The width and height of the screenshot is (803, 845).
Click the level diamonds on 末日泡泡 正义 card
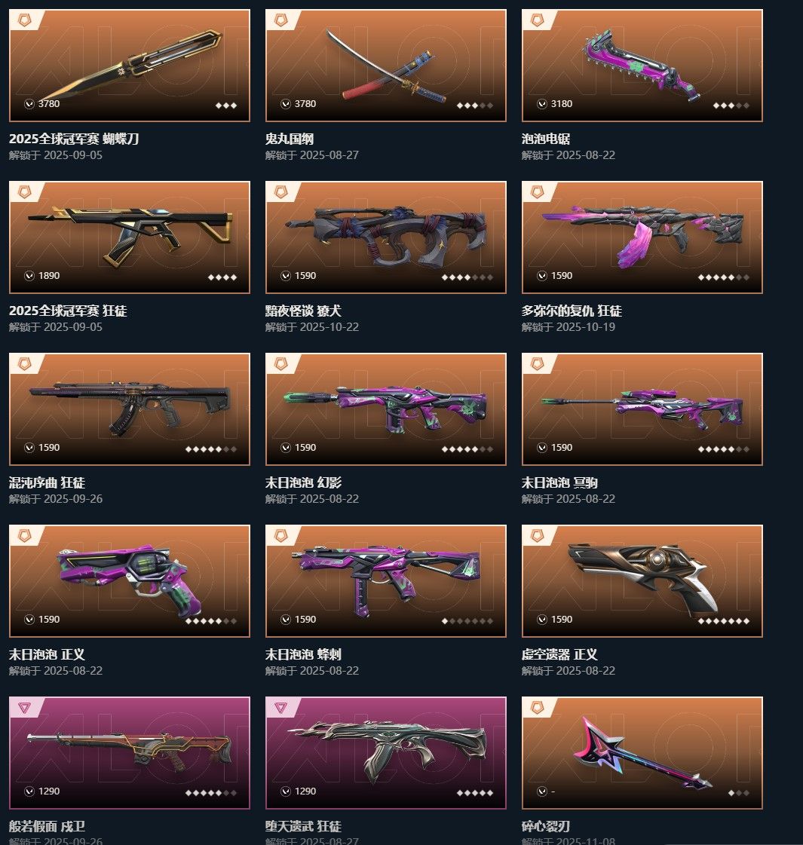pyautogui.click(x=210, y=621)
